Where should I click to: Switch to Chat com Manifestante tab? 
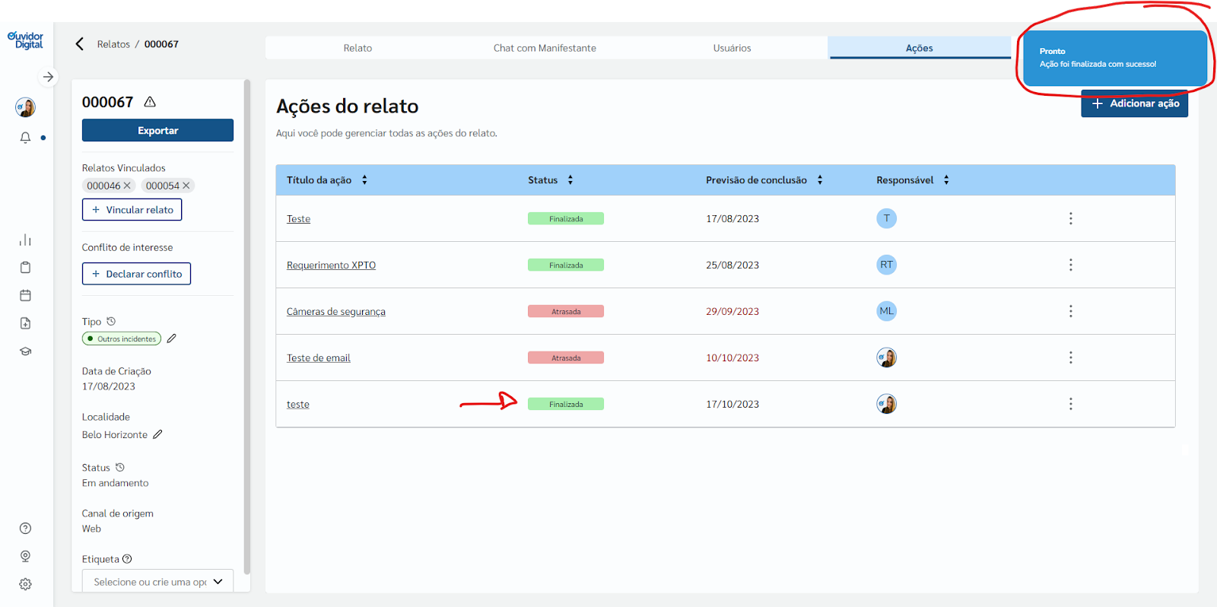coord(545,48)
